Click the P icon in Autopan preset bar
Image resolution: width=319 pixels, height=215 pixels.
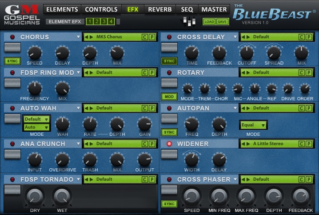(x=309, y=108)
